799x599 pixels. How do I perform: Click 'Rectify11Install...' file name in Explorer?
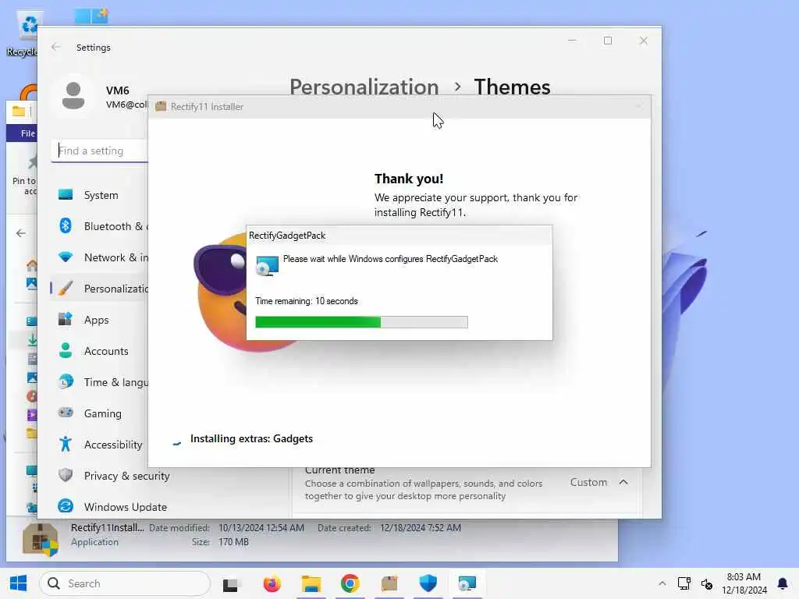tap(107, 528)
